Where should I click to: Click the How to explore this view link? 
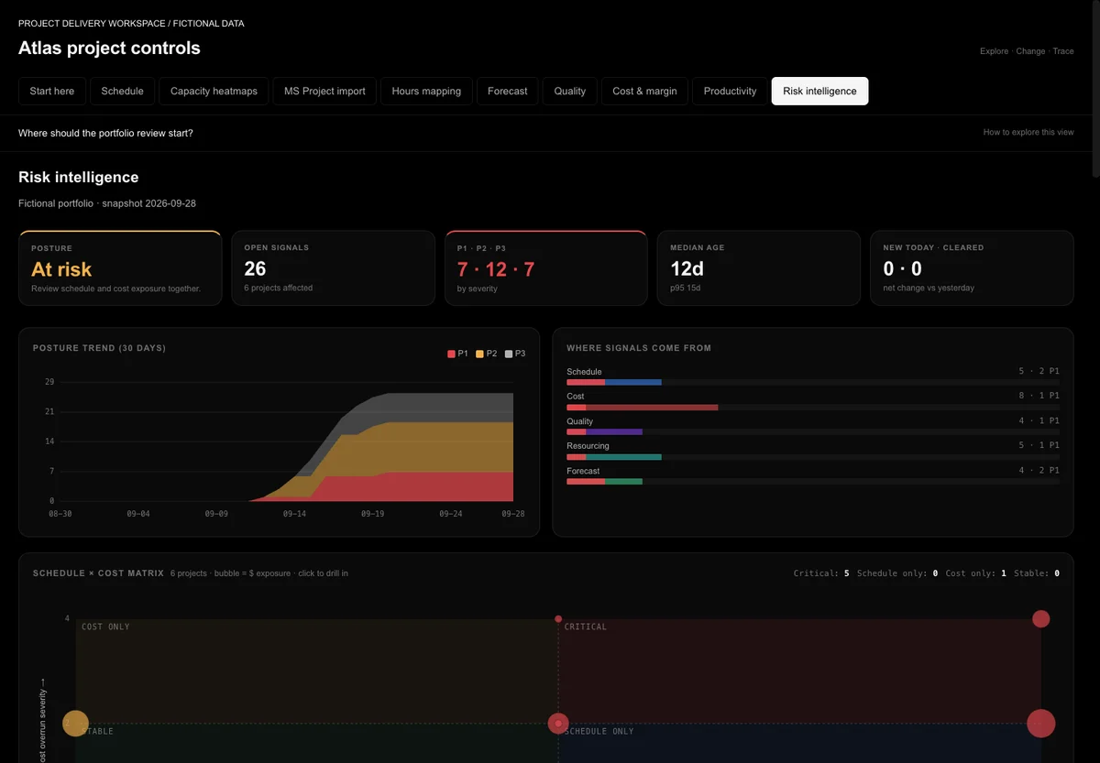(x=1028, y=133)
